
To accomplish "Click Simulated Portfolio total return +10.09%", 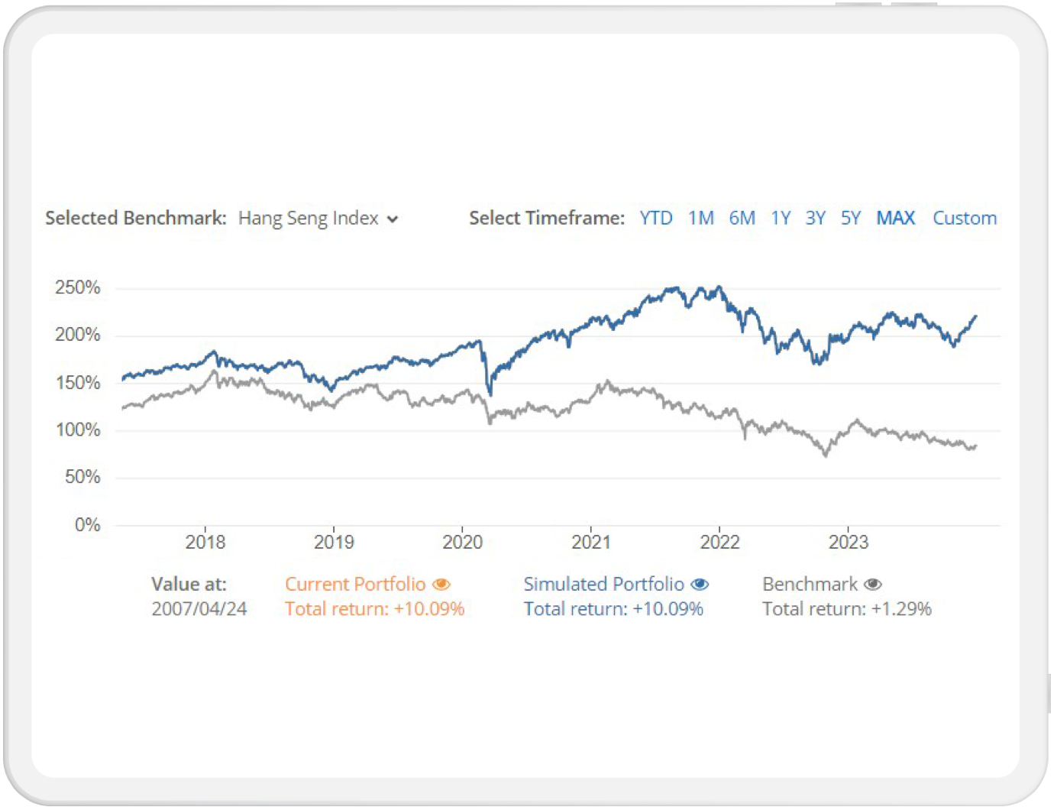I will (x=613, y=609).
